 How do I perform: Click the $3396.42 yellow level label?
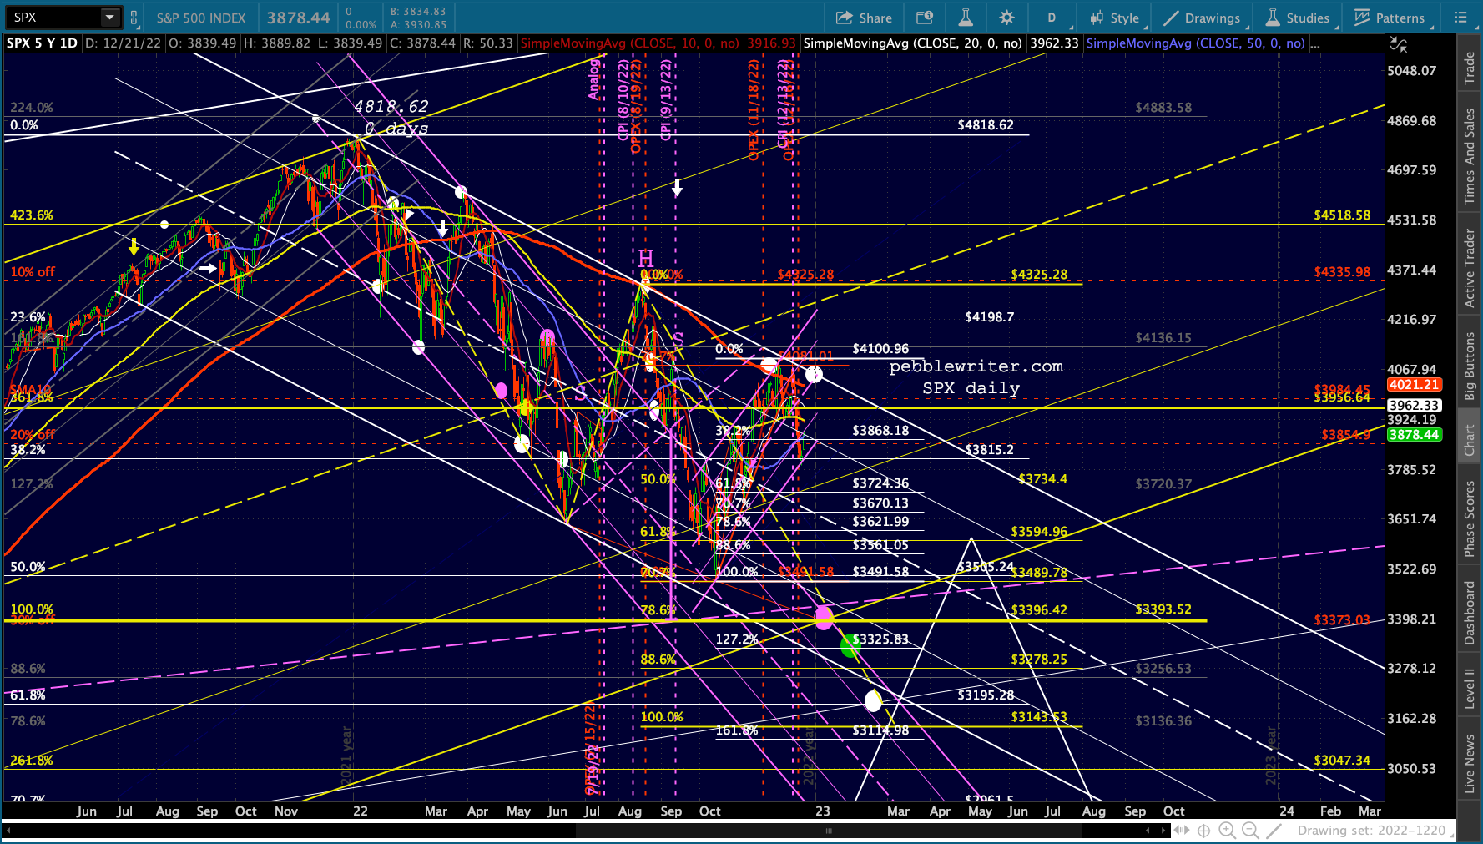1039,610
